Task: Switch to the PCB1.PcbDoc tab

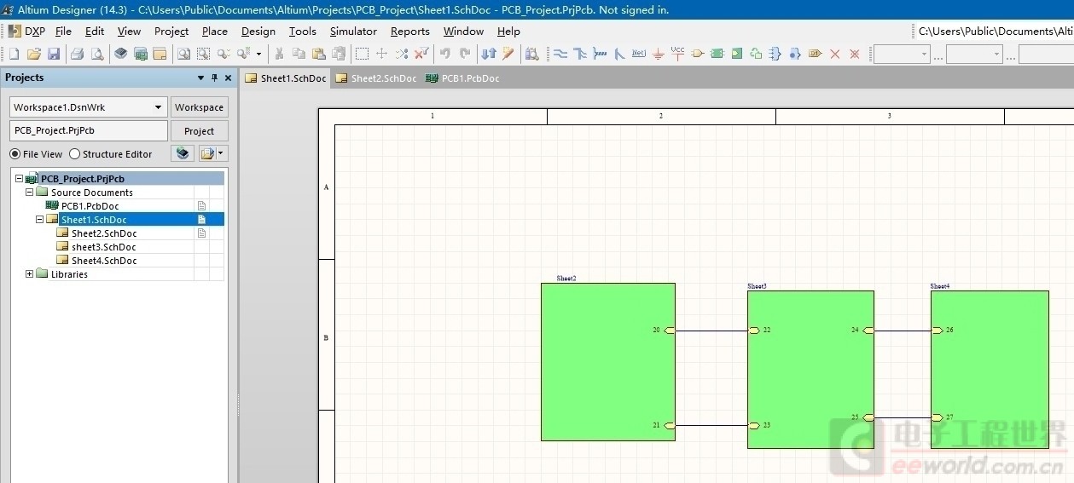Action: [x=462, y=78]
